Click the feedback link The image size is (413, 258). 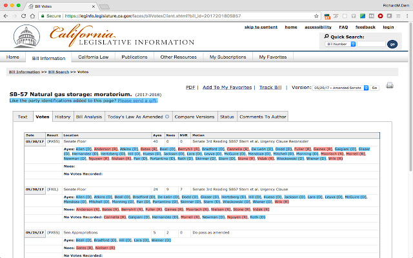tap(365, 27)
